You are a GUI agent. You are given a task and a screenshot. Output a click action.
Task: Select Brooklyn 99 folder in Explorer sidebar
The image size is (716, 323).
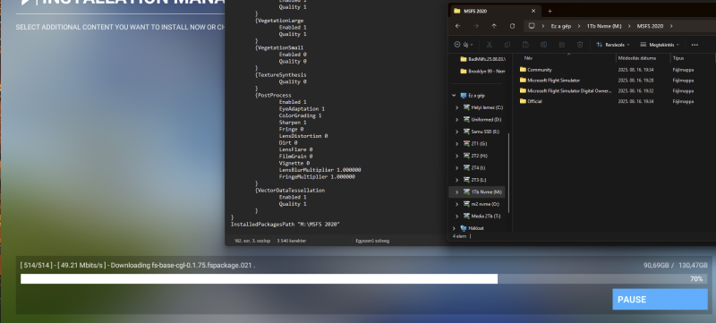tap(482, 72)
